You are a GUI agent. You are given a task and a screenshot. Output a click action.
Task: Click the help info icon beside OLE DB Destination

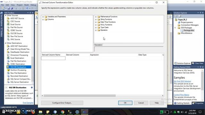tap(32, 88)
